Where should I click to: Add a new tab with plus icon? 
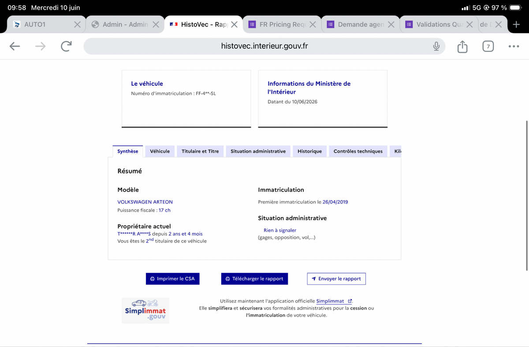(516, 24)
